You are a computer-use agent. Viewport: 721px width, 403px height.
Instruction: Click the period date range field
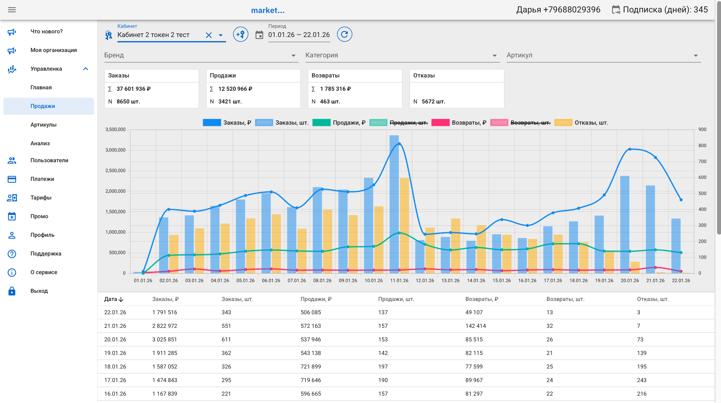tap(299, 35)
